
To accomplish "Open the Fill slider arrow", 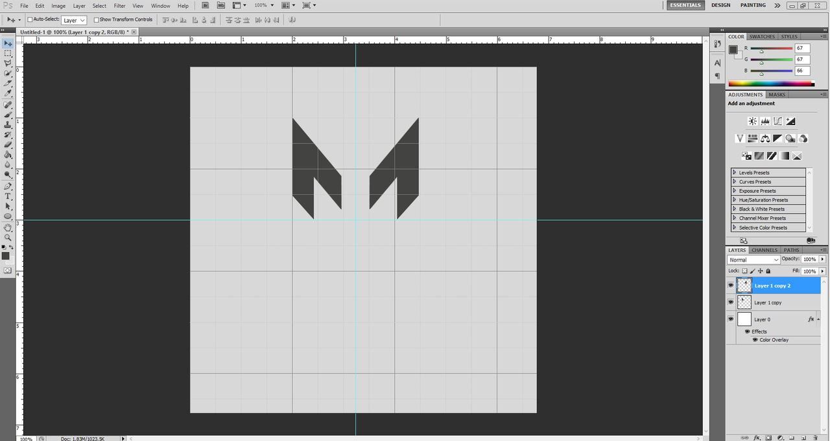I will (822, 271).
